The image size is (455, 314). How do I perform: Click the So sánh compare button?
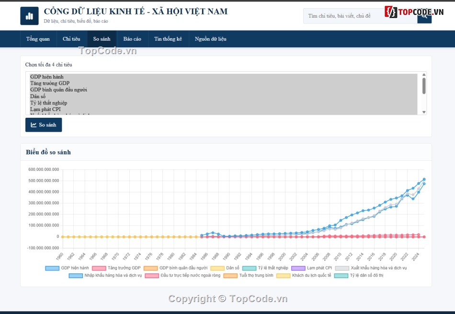pos(44,125)
